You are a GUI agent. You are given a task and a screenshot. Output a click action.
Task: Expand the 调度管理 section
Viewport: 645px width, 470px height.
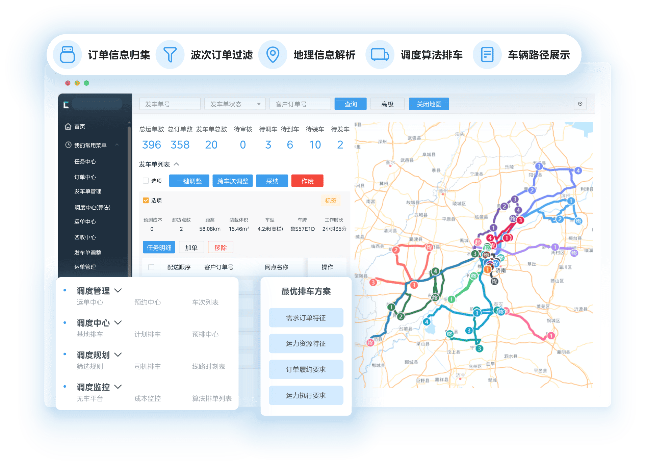pos(118,290)
